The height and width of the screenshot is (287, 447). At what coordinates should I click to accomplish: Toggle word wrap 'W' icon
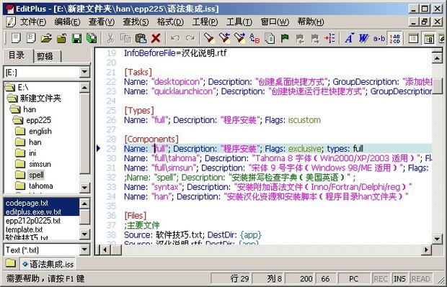(x=364, y=38)
